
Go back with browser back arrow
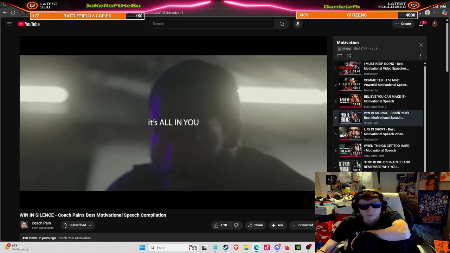point(5,13)
